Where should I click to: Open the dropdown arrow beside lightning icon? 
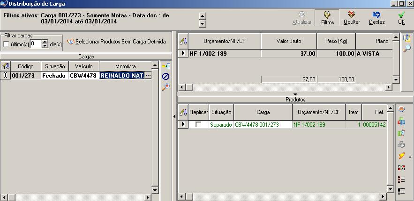coord(410,157)
